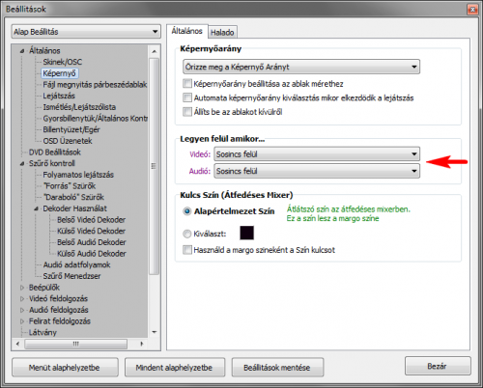Expand the Felirat feldolgozás tree node
483x388 pixels.
pos(22,321)
